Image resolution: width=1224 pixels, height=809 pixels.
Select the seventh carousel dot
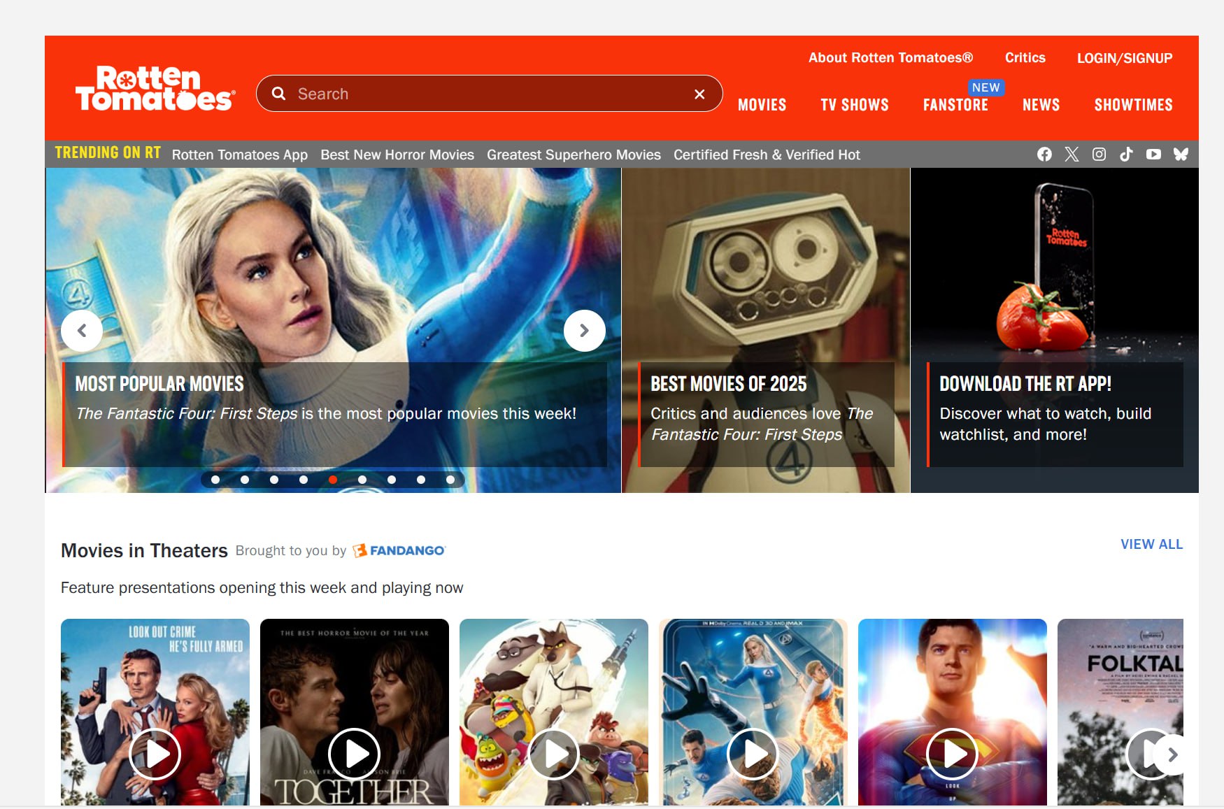(x=392, y=480)
